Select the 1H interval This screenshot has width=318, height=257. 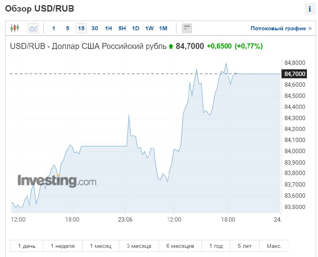point(108,28)
